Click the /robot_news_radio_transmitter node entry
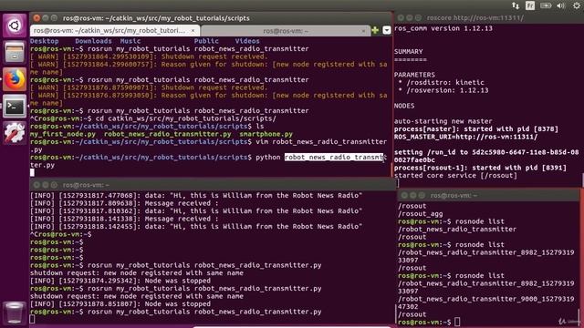The height and width of the screenshot is (328, 584). tap(457, 230)
